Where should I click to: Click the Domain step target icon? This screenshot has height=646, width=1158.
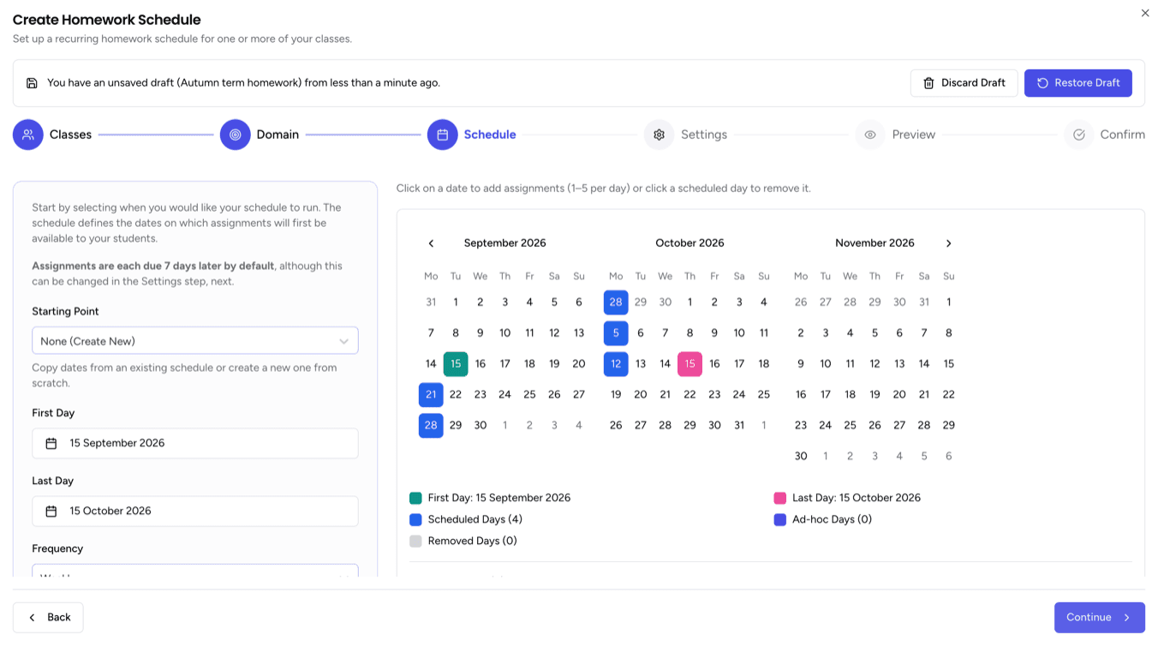click(x=236, y=135)
